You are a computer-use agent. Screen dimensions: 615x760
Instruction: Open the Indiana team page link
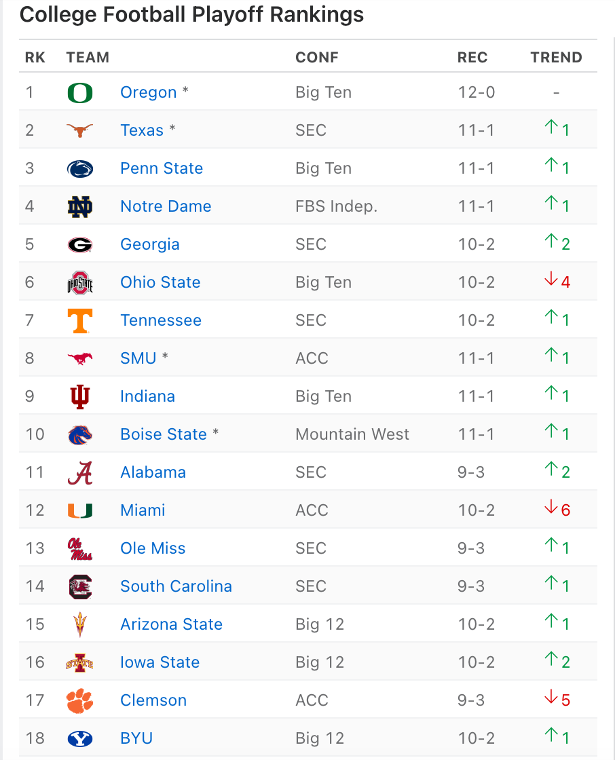(147, 396)
